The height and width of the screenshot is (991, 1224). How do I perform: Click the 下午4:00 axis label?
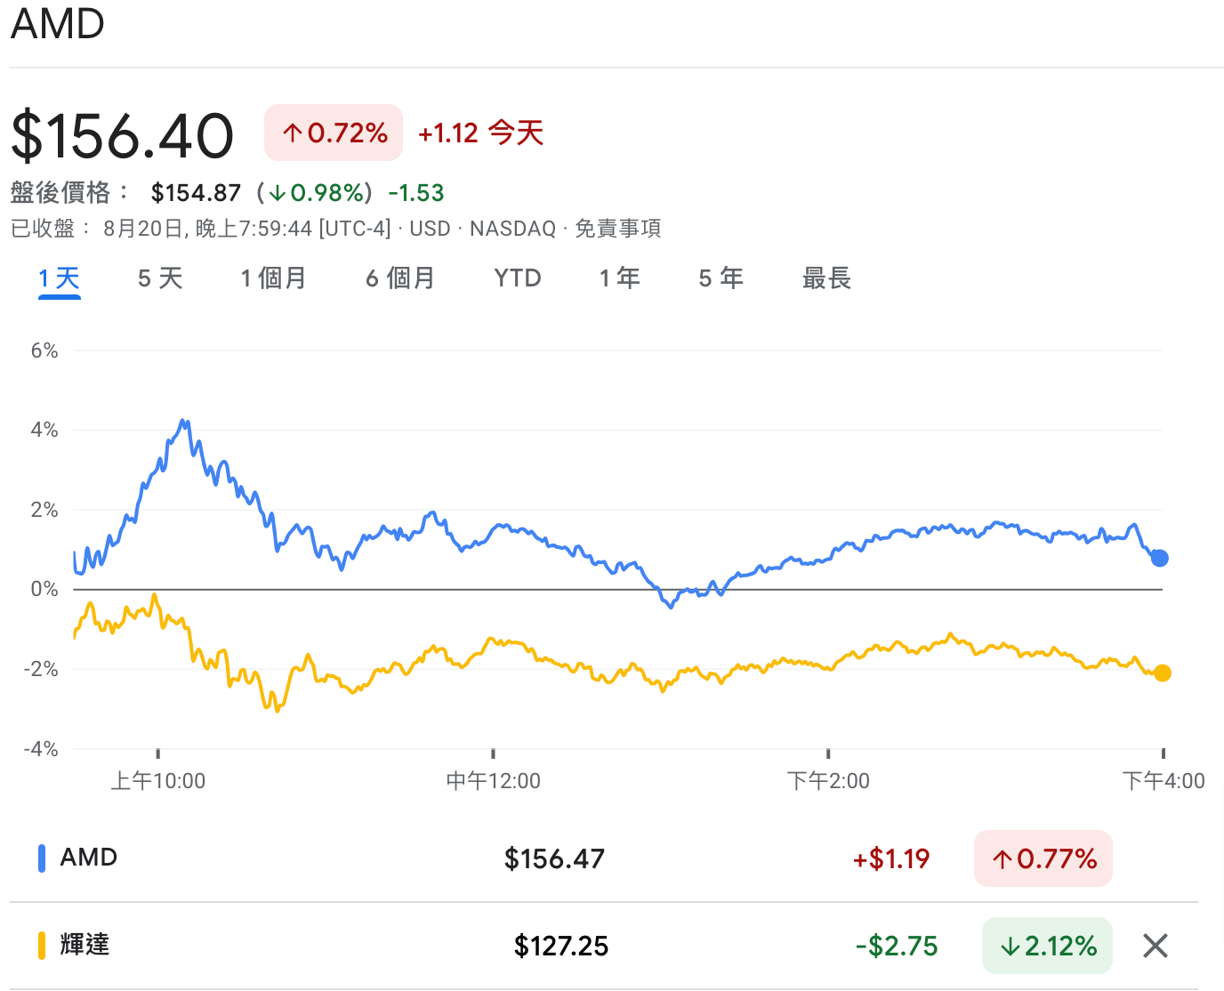pos(1164,781)
